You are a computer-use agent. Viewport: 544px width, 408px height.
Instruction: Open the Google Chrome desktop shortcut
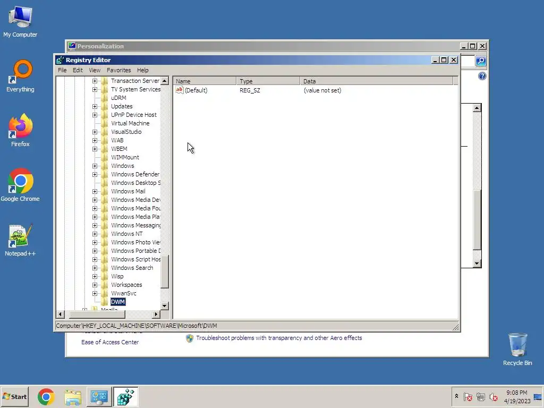[x=20, y=185]
